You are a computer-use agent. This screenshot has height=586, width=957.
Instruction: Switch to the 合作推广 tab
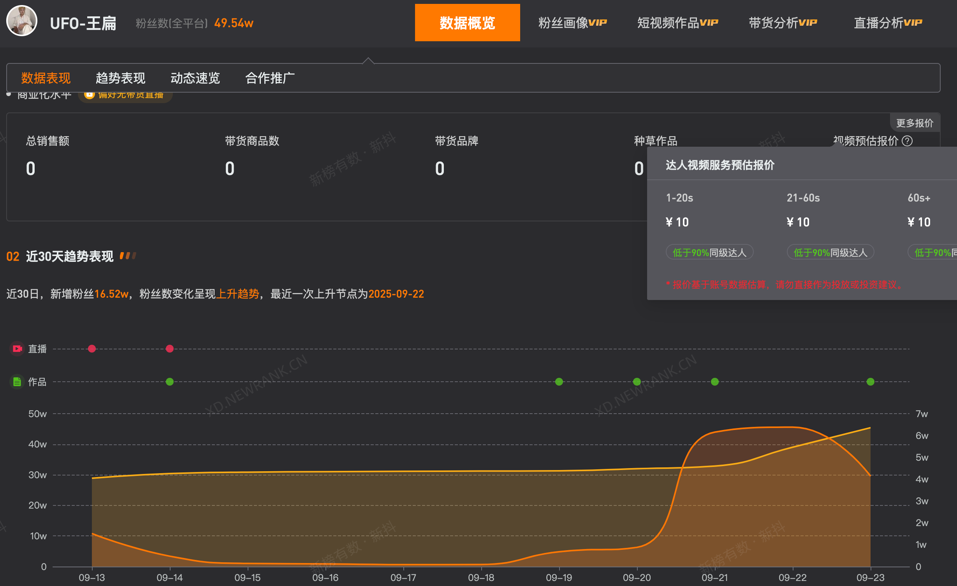click(x=270, y=78)
